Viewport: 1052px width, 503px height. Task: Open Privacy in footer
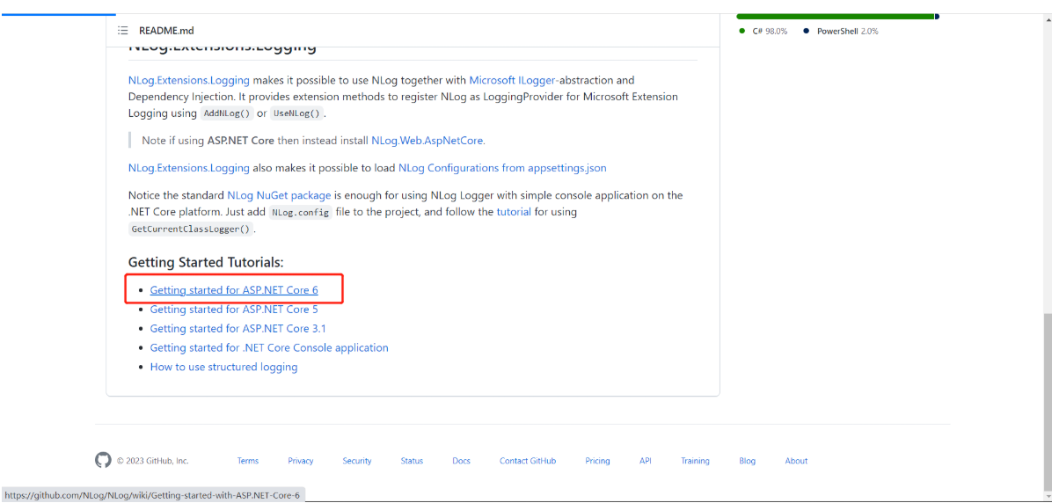301,461
